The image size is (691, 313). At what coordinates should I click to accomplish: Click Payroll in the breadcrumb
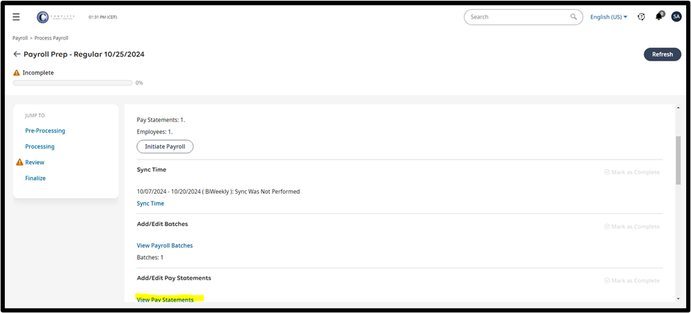[20, 38]
